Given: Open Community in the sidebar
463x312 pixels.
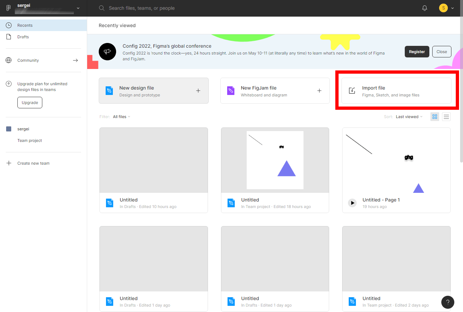Looking at the screenshot, I should tap(43, 60).
